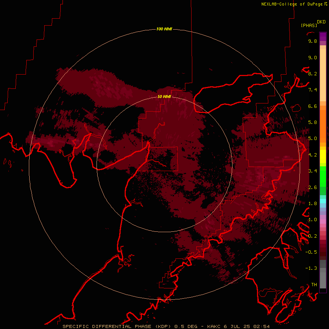Select the 8.2 legend value

click(313, 73)
